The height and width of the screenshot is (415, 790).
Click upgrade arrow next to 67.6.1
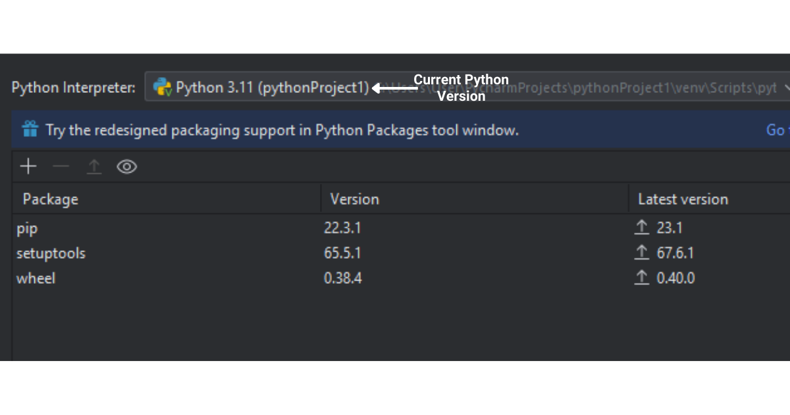(x=642, y=252)
